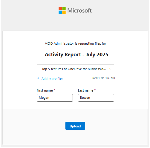Focus the First name field containing Megan
Viewport: 150px width, 148px height.
click(55, 97)
